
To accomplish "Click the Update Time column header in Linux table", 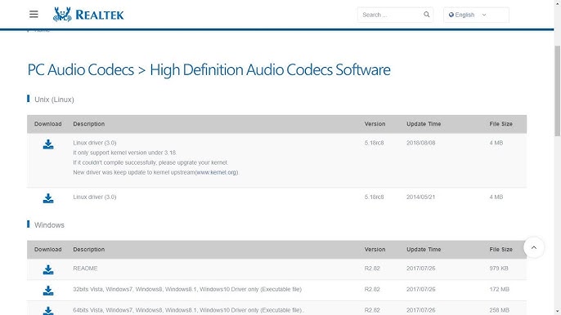I will [x=424, y=124].
